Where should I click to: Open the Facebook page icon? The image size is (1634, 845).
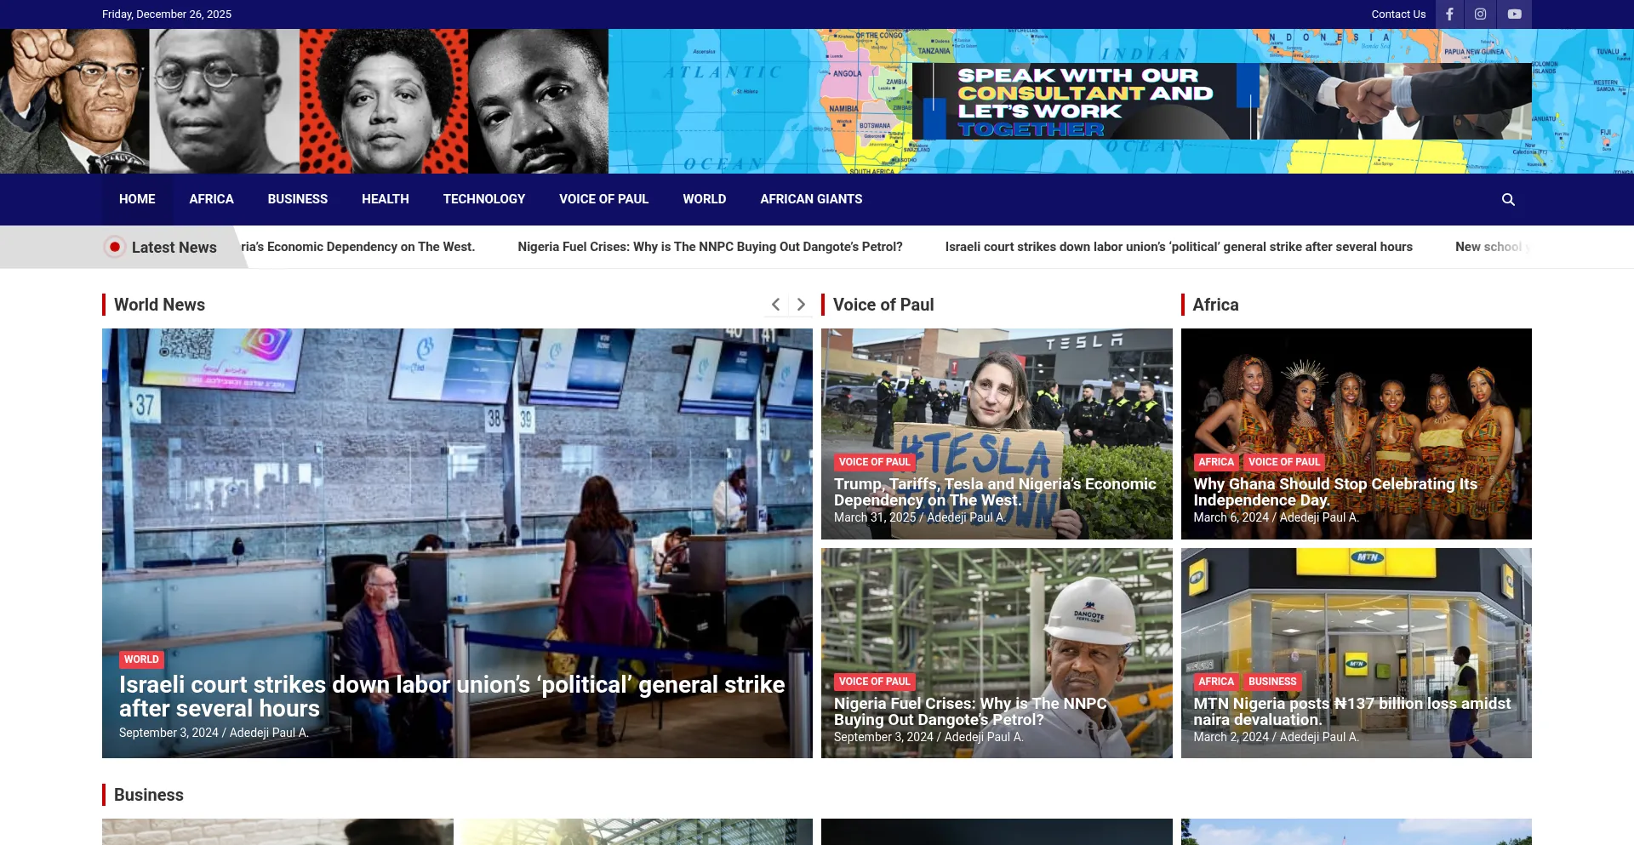tap(1449, 14)
